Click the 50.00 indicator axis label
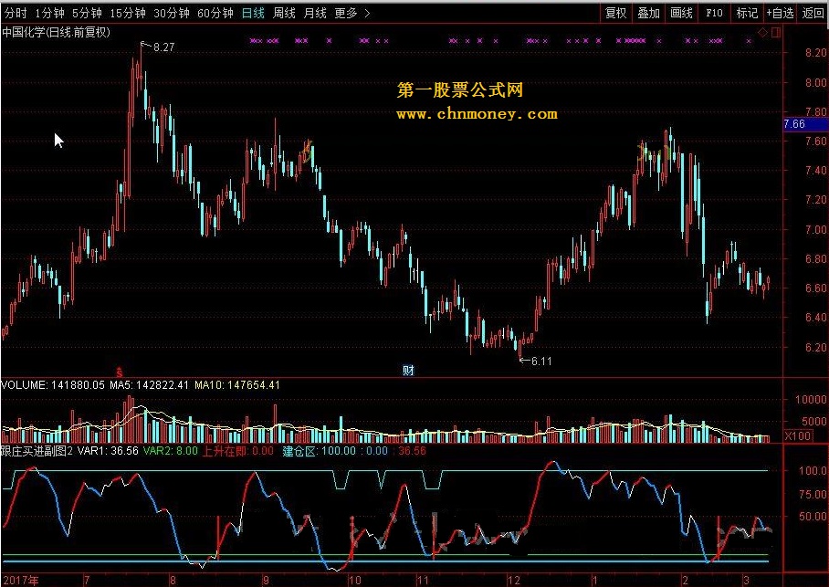This screenshot has height=587, width=829. tap(813, 516)
